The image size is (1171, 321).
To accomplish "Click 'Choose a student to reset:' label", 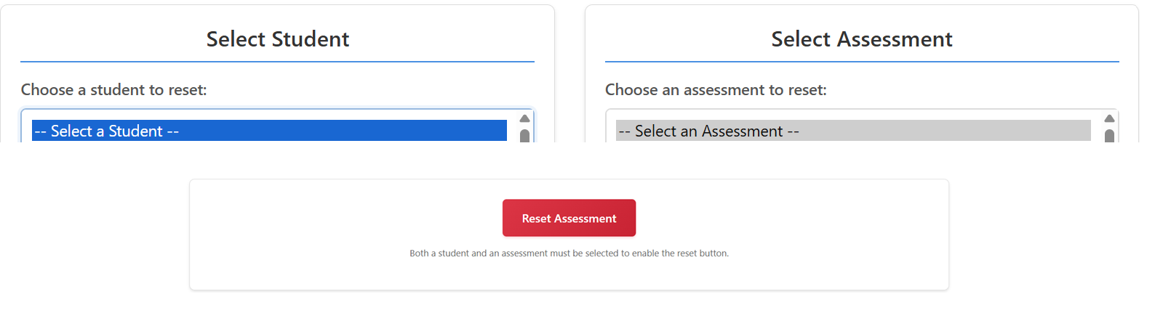I will pos(113,90).
